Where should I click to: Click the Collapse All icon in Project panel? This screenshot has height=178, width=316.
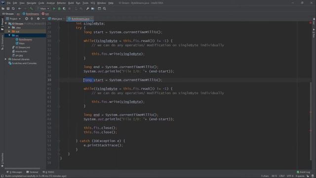pos(32,19)
